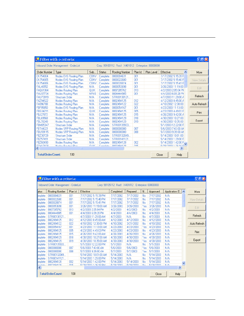Close the upper Filter window via X
Viewport: 244px width, 316px height.
tap(206, 59)
